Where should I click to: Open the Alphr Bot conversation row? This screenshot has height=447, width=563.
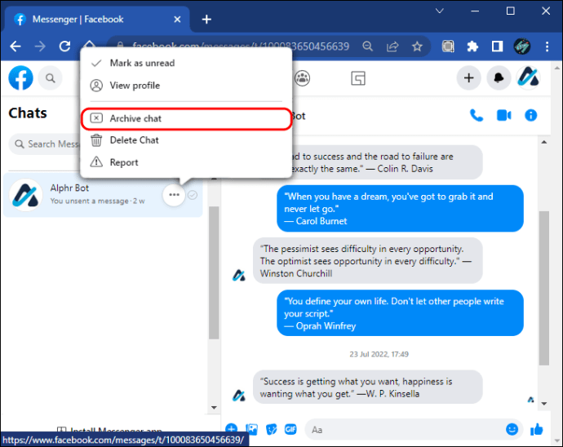pos(103,195)
